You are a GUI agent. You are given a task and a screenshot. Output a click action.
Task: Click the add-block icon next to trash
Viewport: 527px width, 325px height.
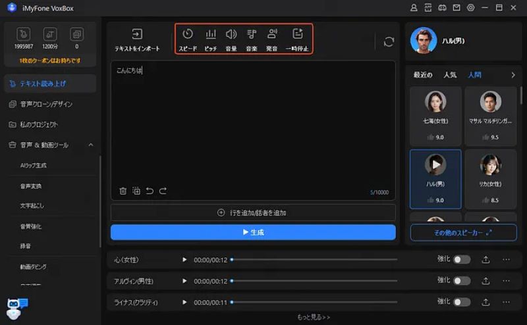tap(136, 191)
